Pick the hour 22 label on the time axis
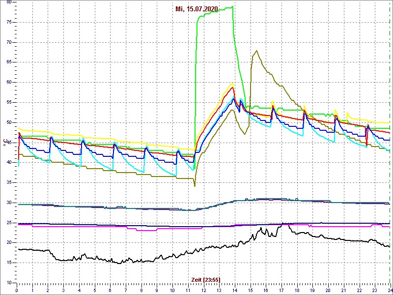The image size is (393, 295). 359,291
